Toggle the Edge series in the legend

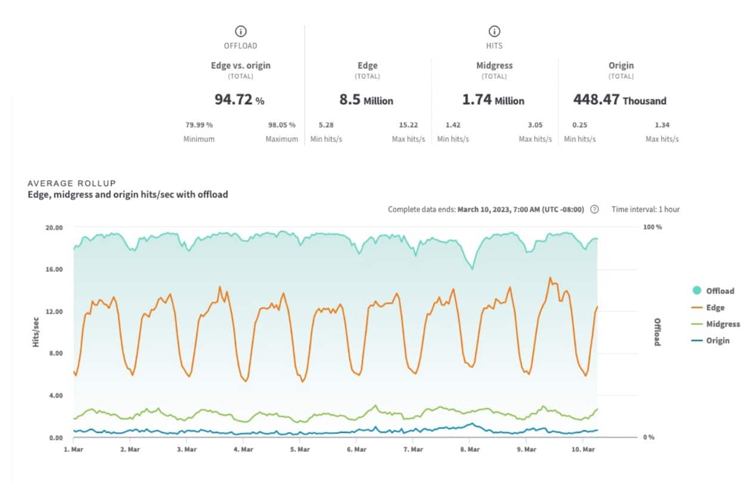[715, 308]
